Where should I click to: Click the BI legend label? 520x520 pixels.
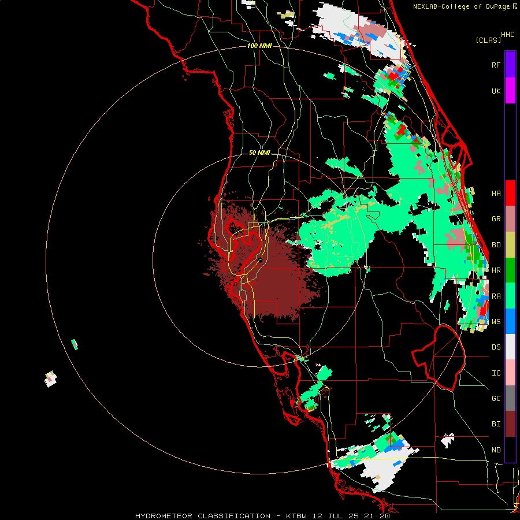(x=496, y=424)
